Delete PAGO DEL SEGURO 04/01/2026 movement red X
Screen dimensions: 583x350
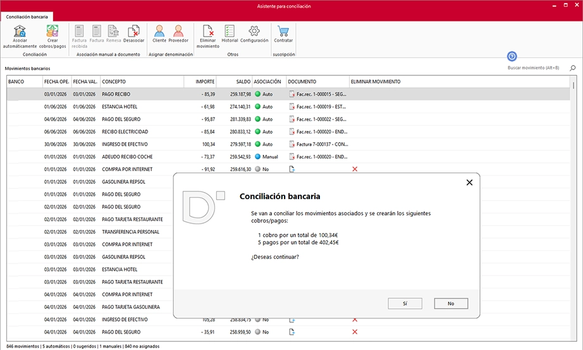[355, 332]
